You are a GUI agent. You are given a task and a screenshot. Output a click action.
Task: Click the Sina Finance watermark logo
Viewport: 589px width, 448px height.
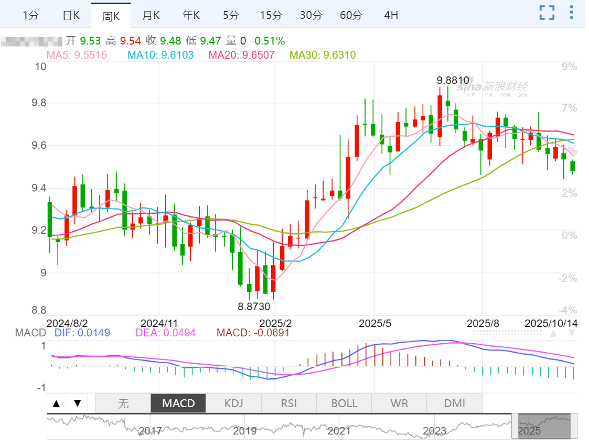492,88
